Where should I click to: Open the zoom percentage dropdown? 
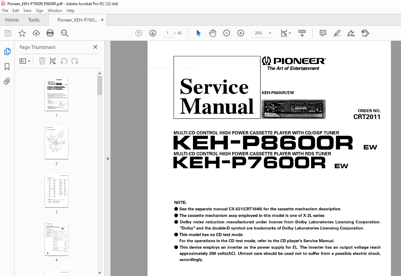pos(270,33)
